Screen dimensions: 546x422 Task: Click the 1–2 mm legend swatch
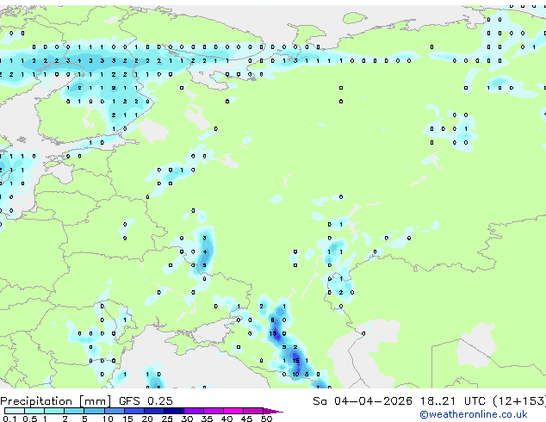tap(54, 411)
